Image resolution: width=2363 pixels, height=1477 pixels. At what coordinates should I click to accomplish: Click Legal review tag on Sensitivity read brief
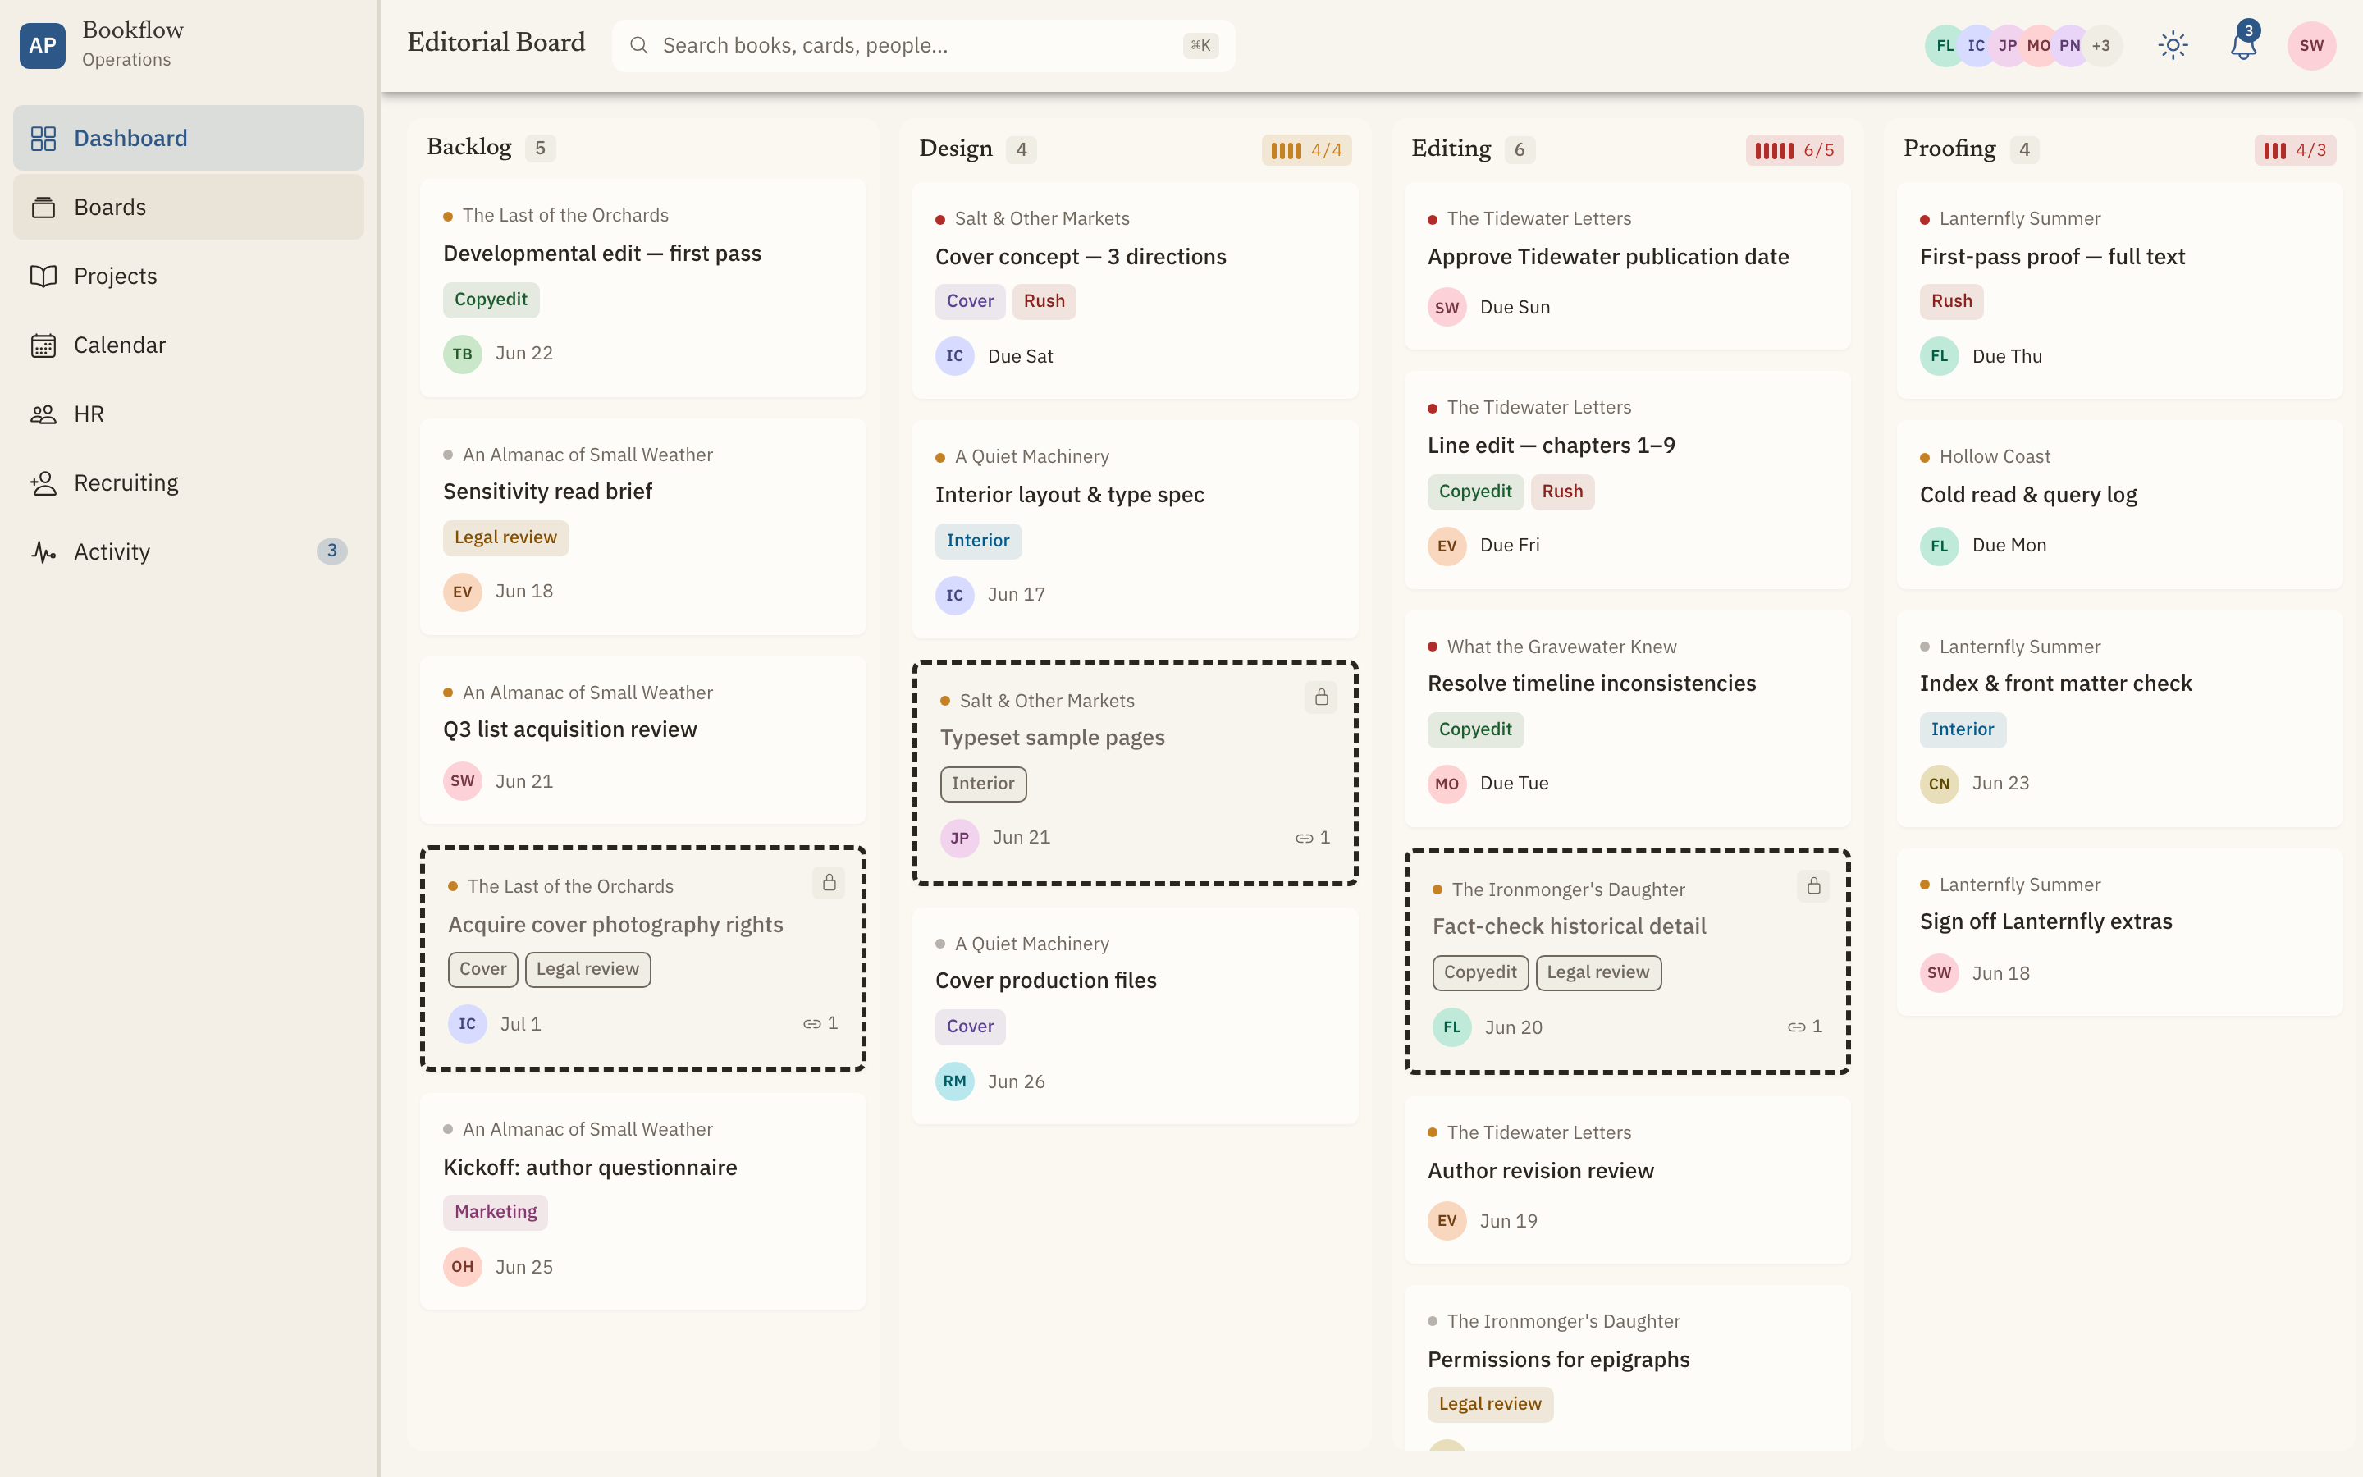click(505, 537)
